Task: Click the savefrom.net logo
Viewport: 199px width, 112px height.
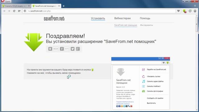Action: click(x=54, y=19)
